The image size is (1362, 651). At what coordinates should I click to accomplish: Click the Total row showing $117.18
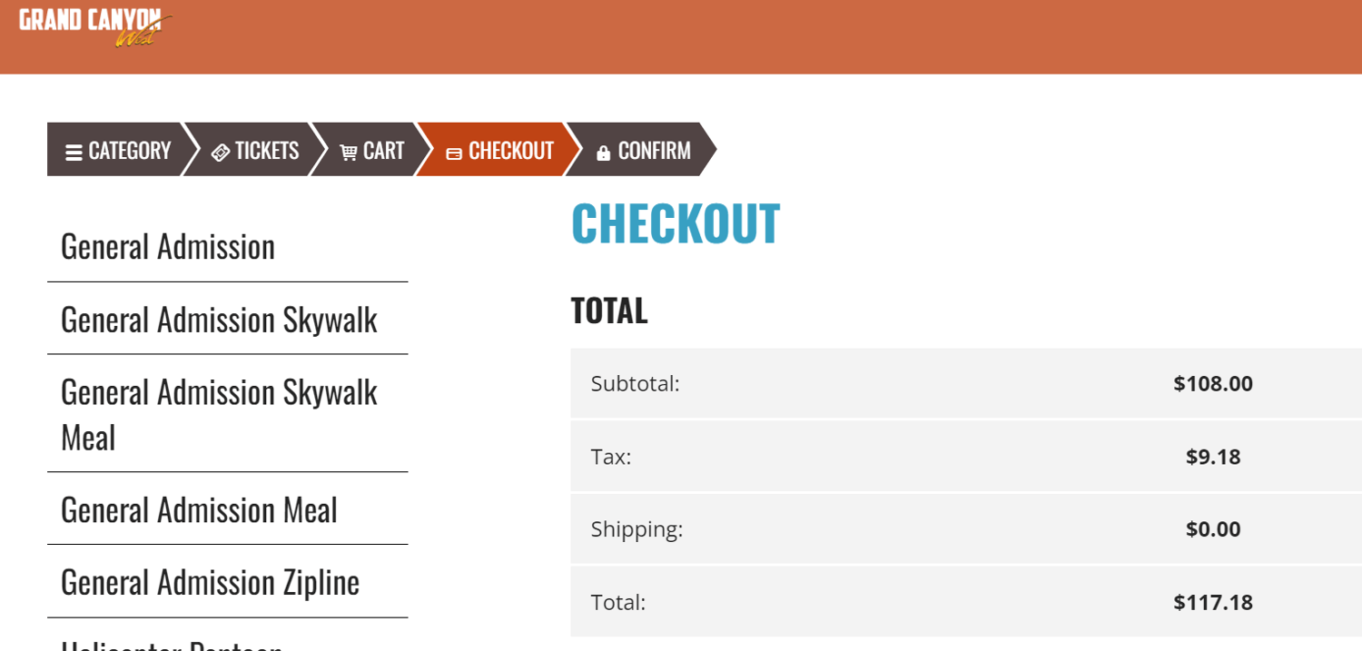(x=965, y=601)
